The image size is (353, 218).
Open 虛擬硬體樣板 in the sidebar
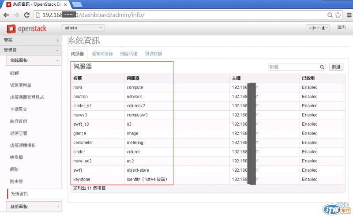pyautogui.click(x=23, y=145)
